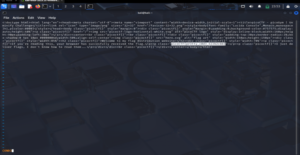300x155 pixels.
Task: Click the log out icon
Action: coord(296,6)
